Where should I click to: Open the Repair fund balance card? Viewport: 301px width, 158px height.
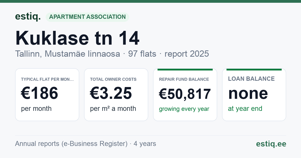click(x=185, y=95)
